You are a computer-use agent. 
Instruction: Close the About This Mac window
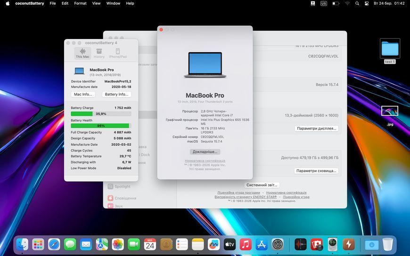click(x=161, y=30)
